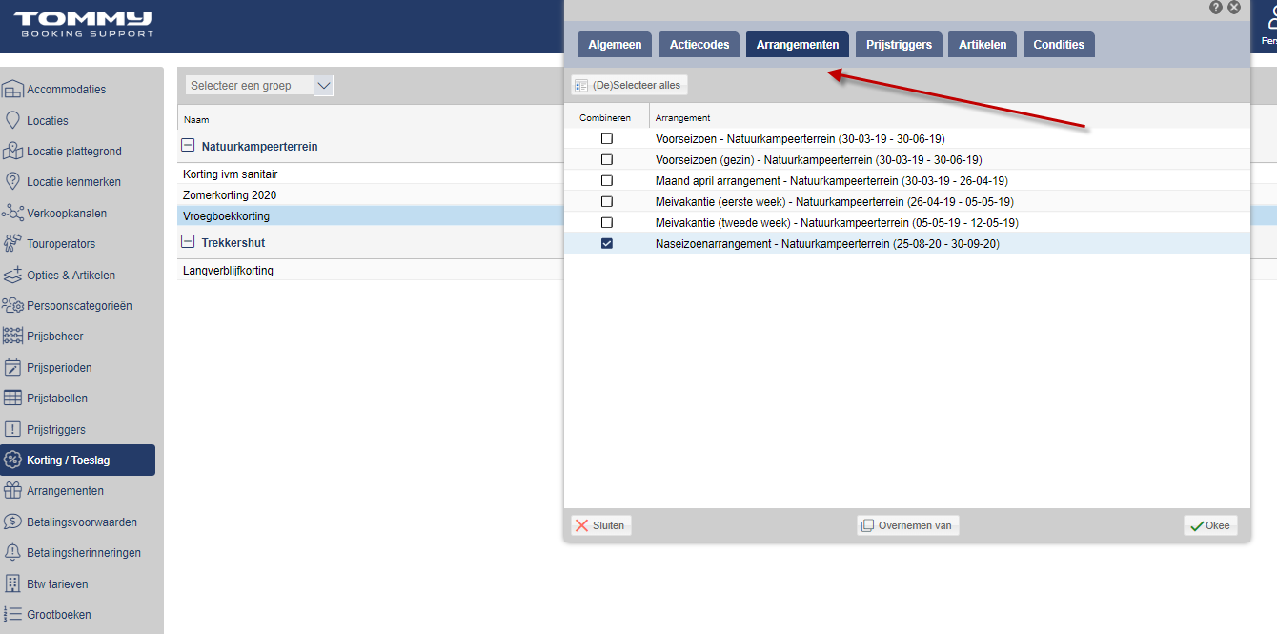Click the Maand april arrangement row text
1277x634 pixels.
point(831,181)
